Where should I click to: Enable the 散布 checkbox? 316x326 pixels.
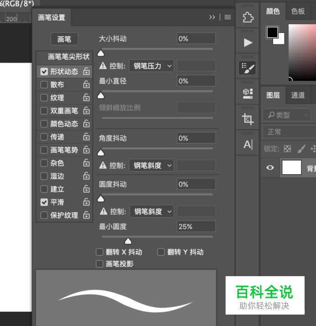tap(44, 85)
